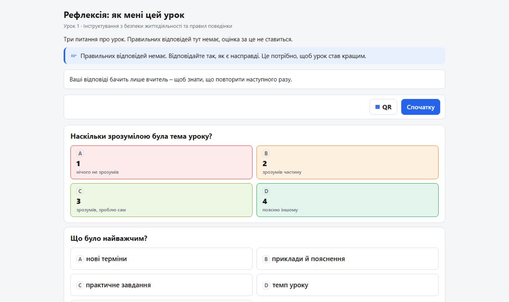The width and height of the screenshot is (509, 302).
Task: Choose rating 4 поясню іншому
Action: [x=348, y=200]
